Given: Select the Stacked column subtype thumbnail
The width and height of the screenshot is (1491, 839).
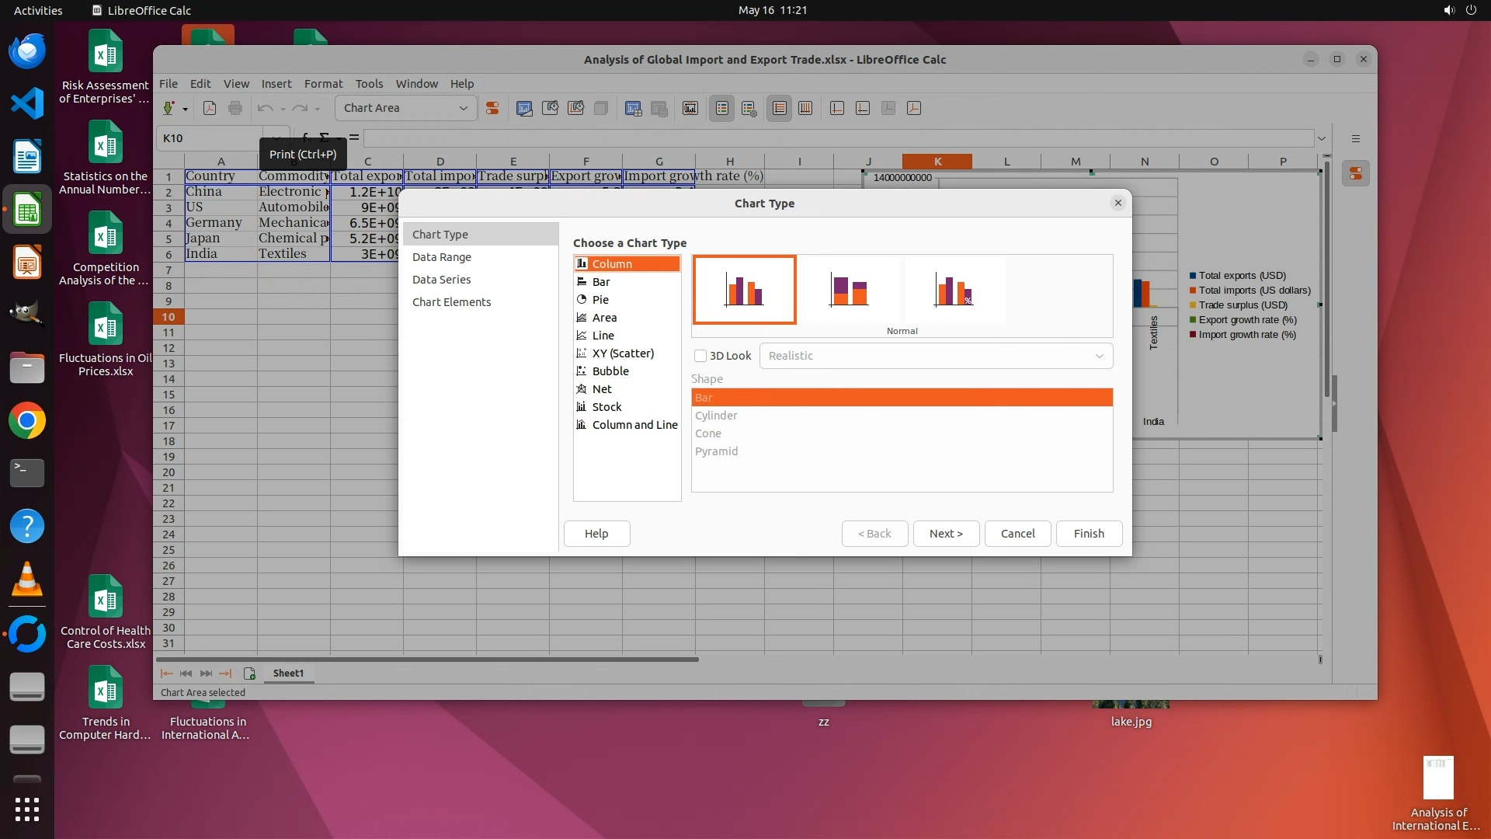Looking at the screenshot, I should [849, 290].
